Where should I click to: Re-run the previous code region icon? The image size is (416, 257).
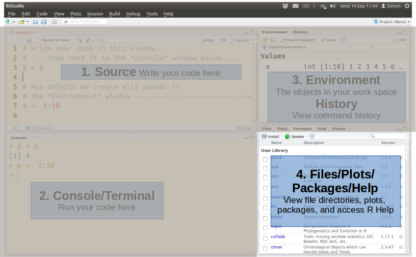point(223,40)
